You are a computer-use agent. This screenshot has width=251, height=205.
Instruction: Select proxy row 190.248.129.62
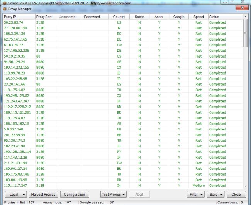[x=123, y=95]
